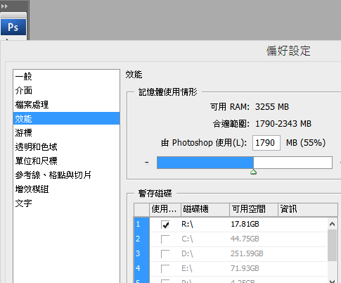Viewport: 341px width, 283px height.
Task: Click the 資訊 column header
Action: [308, 209]
